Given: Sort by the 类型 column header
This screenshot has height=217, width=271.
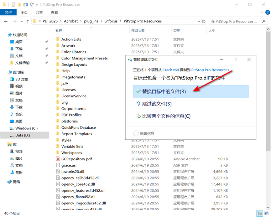Looking at the screenshot, I should (177, 30).
